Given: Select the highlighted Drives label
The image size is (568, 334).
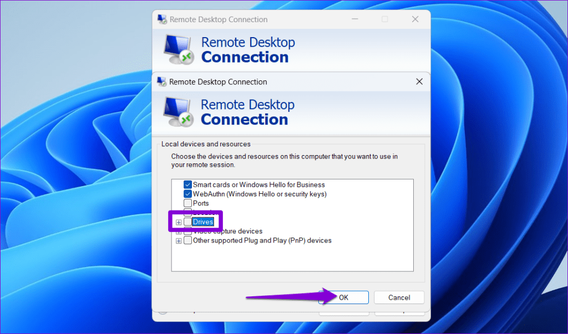Looking at the screenshot, I should point(204,221).
